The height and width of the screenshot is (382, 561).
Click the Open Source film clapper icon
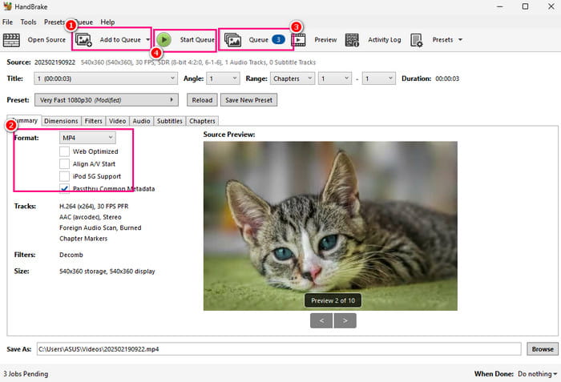click(x=11, y=40)
